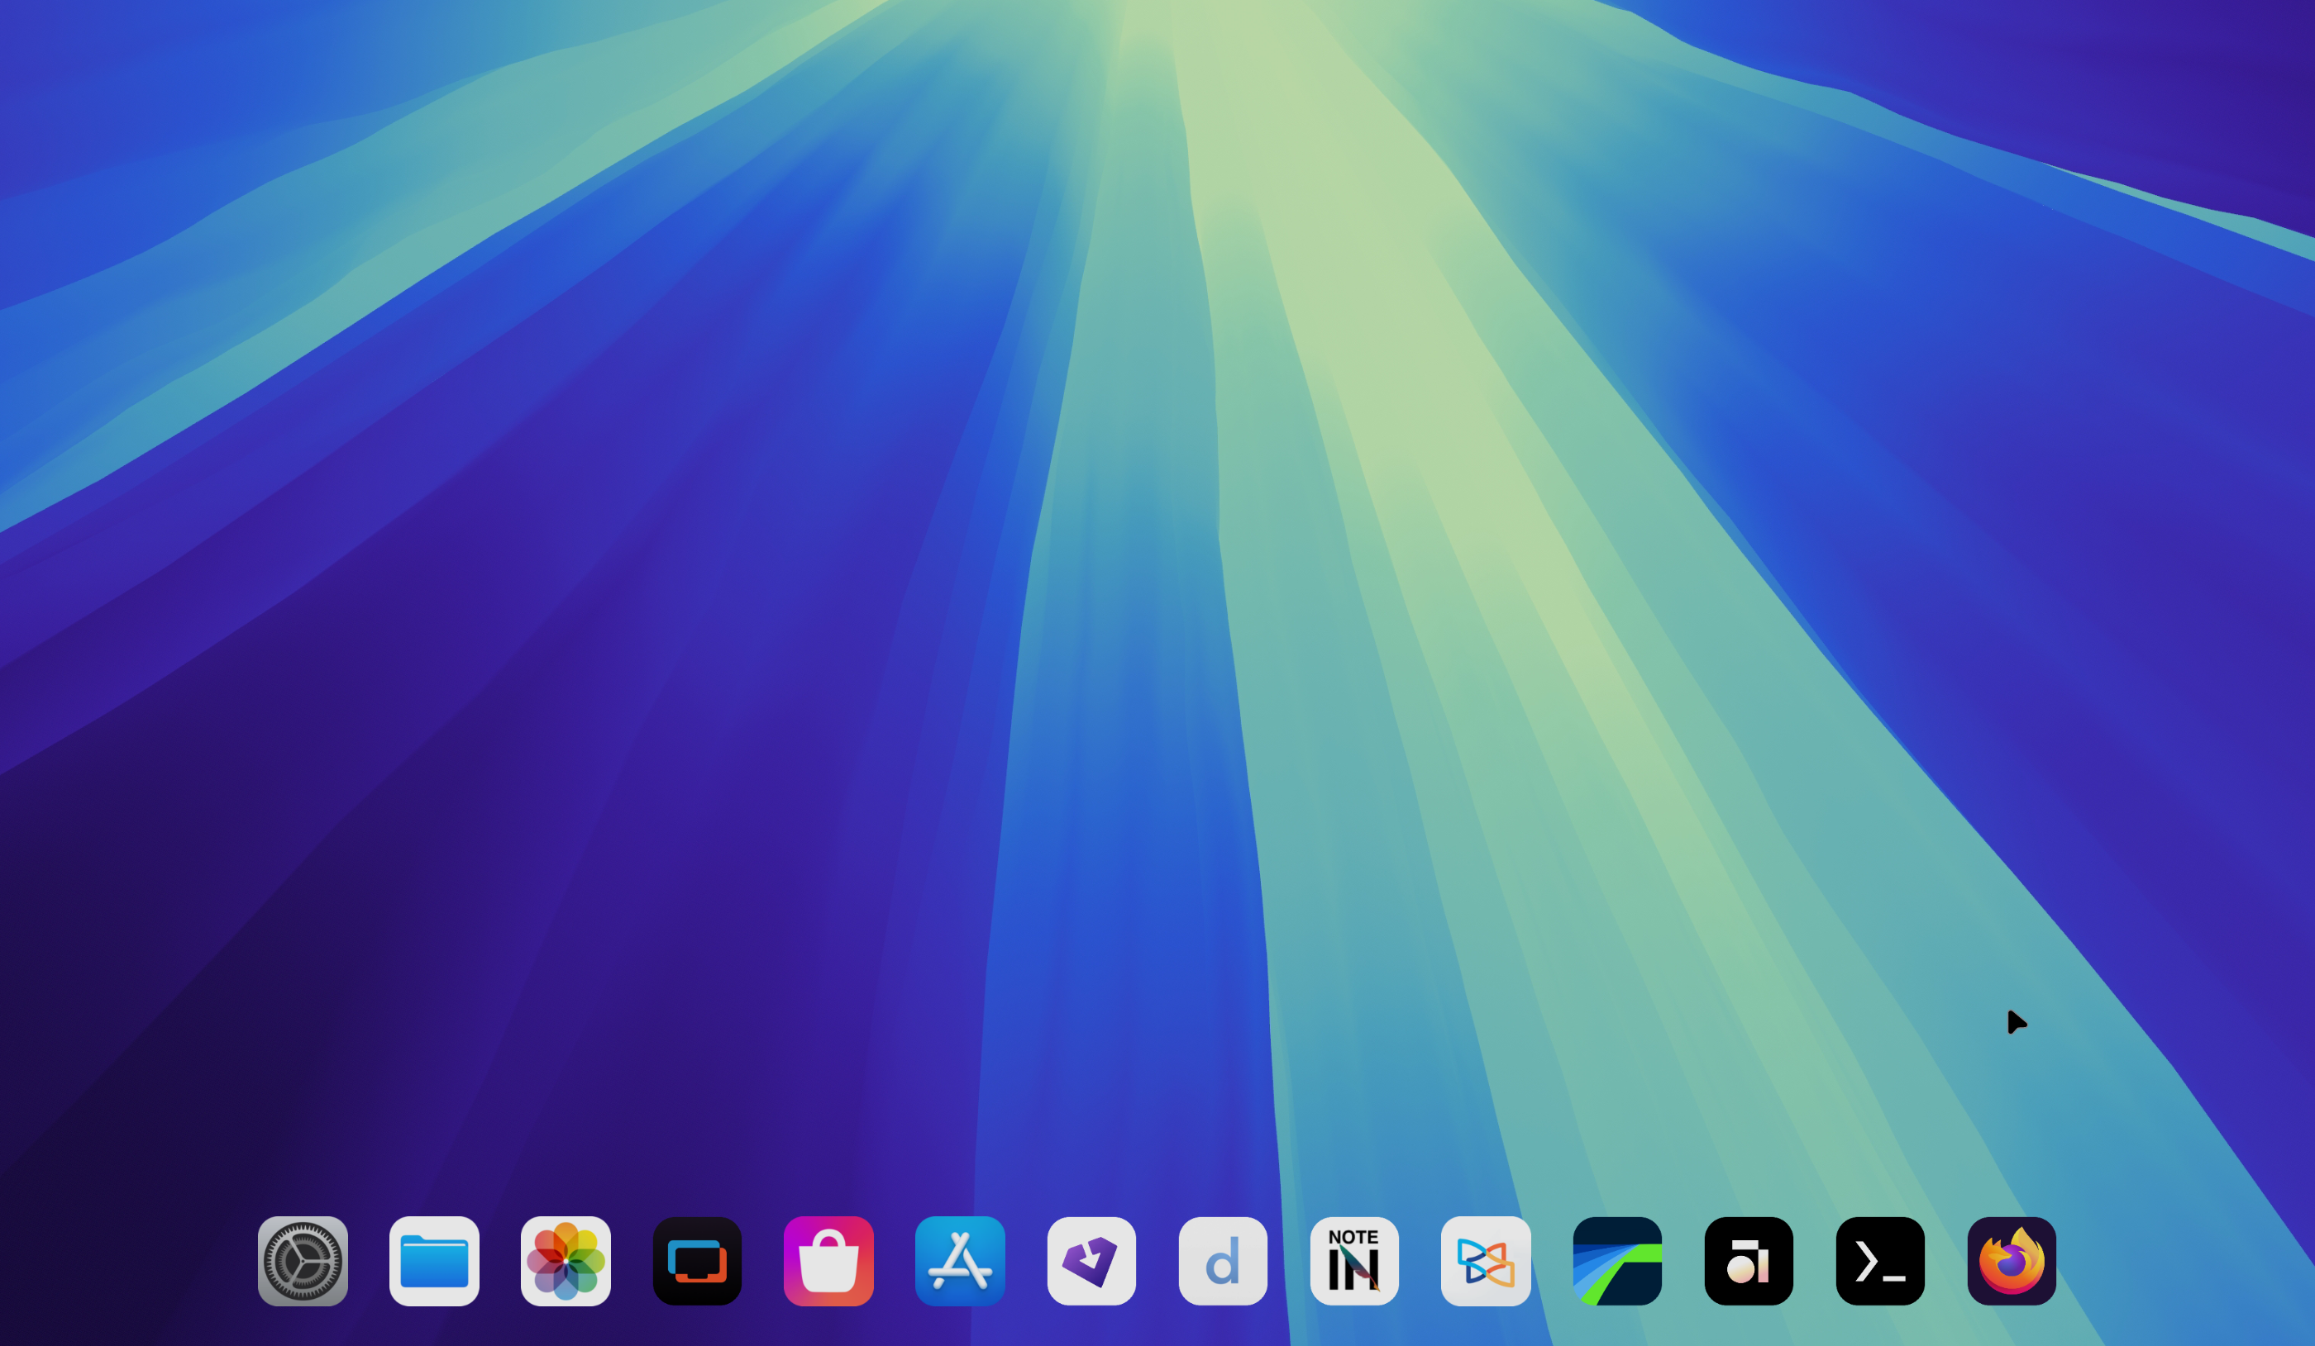This screenshot has width=2315, height=1346.
Task: Launch the purple diamond arrow app
Action: point(1091,1261)
